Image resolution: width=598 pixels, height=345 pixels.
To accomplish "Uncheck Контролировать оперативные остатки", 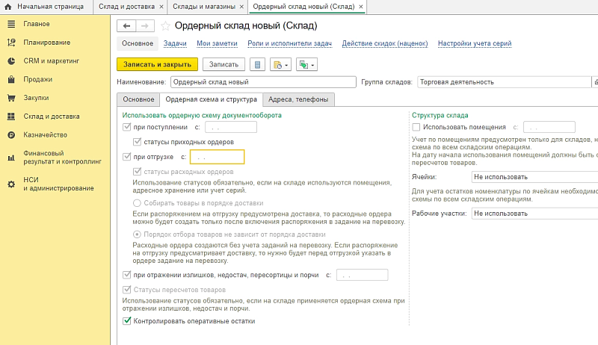I will click(126, 321).
